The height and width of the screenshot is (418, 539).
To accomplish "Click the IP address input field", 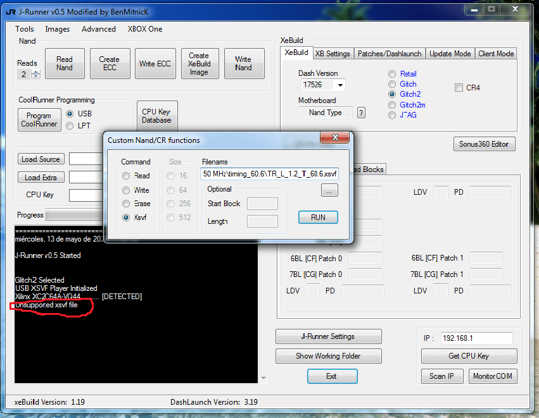I will point(477,338).
